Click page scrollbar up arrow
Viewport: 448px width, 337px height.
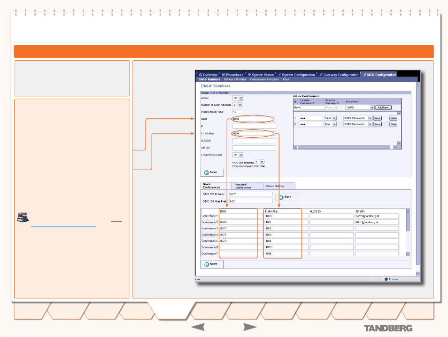418,84
